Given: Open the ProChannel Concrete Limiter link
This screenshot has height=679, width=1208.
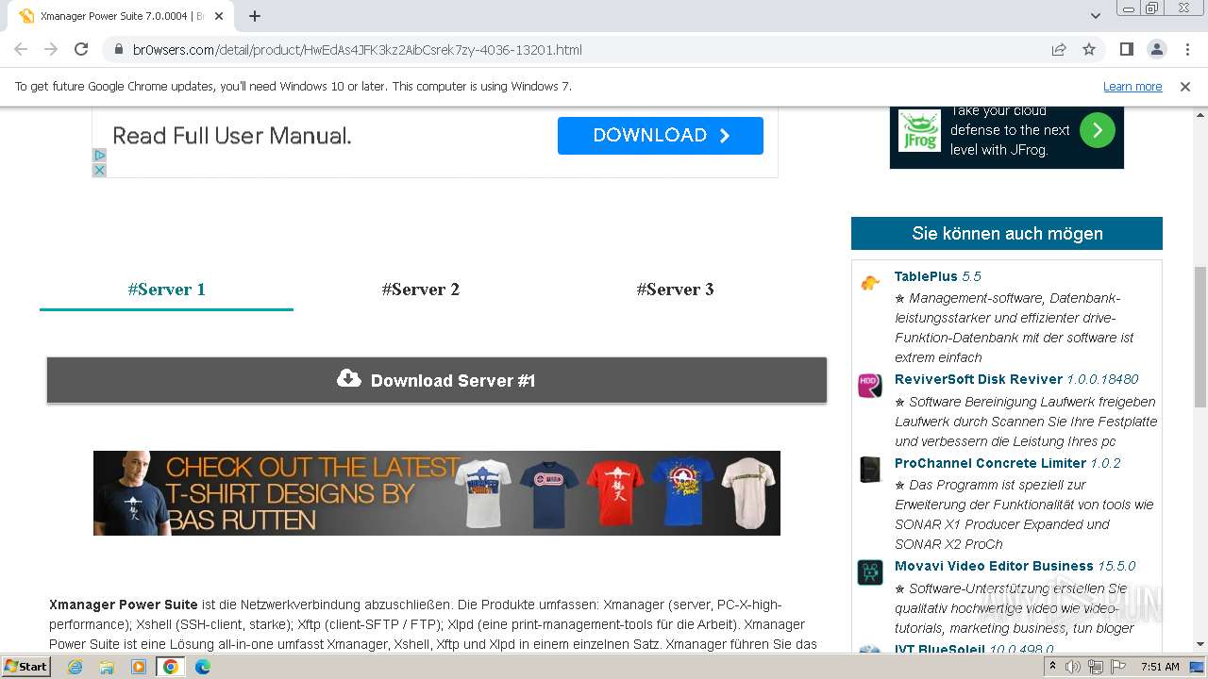Looking at the screenshot, I should click(1008, 463).
